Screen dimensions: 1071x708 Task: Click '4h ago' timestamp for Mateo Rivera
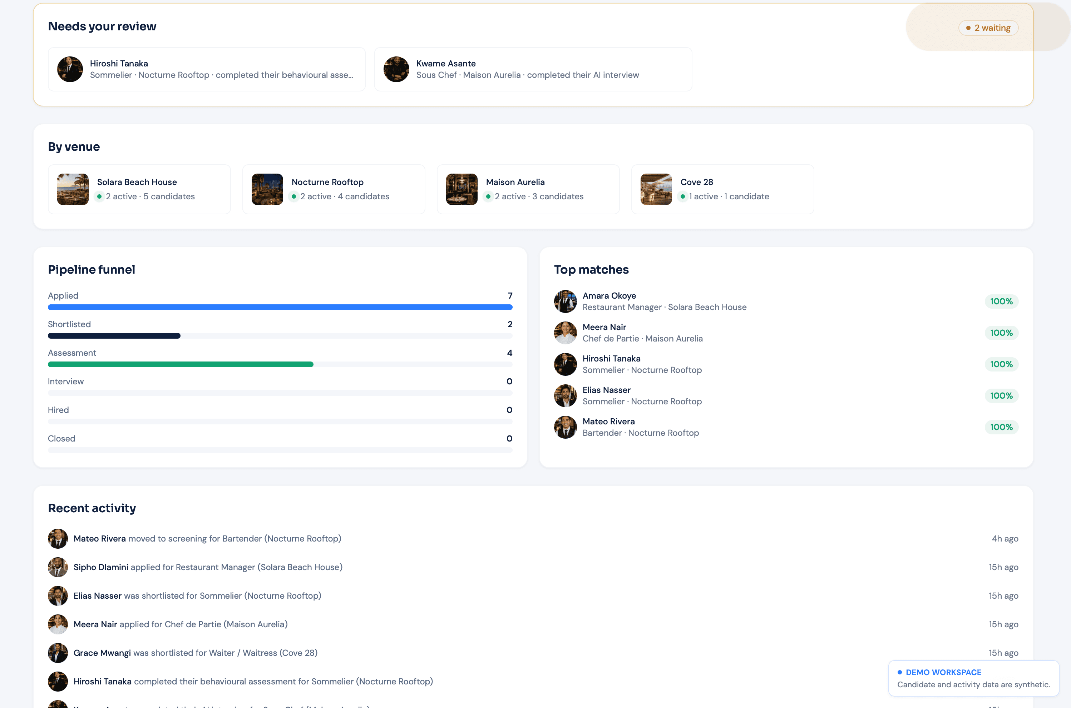tap(1005, 539)
